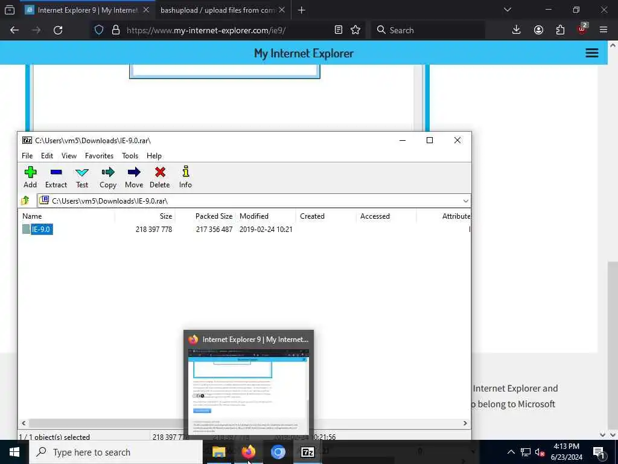Image resolution: width=618 pixels, height=464 pixels.
Task: Open the Favorites menu
Action: tap(100, 156)
